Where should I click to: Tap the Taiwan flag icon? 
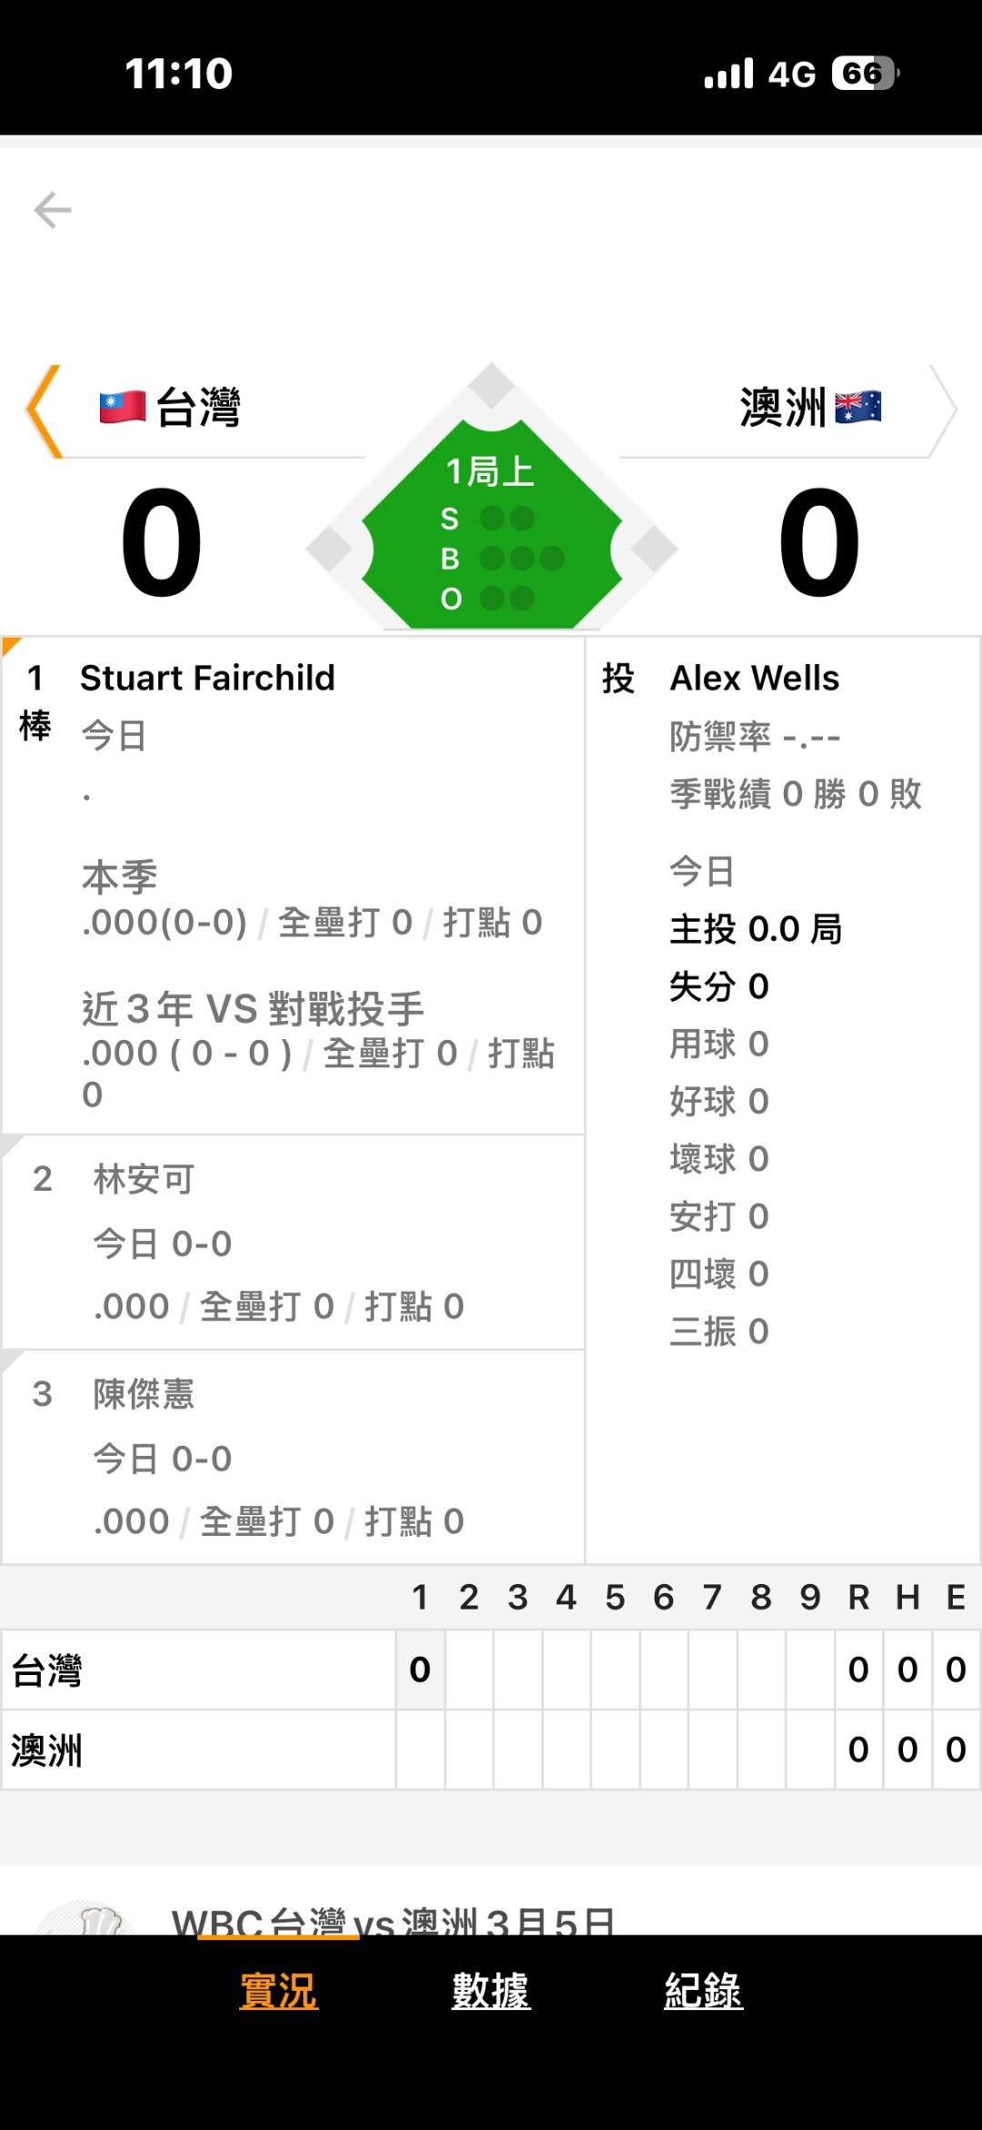(123, 407)
